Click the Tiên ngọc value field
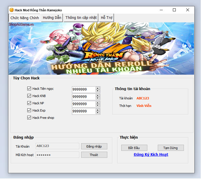 pos(84,90)
